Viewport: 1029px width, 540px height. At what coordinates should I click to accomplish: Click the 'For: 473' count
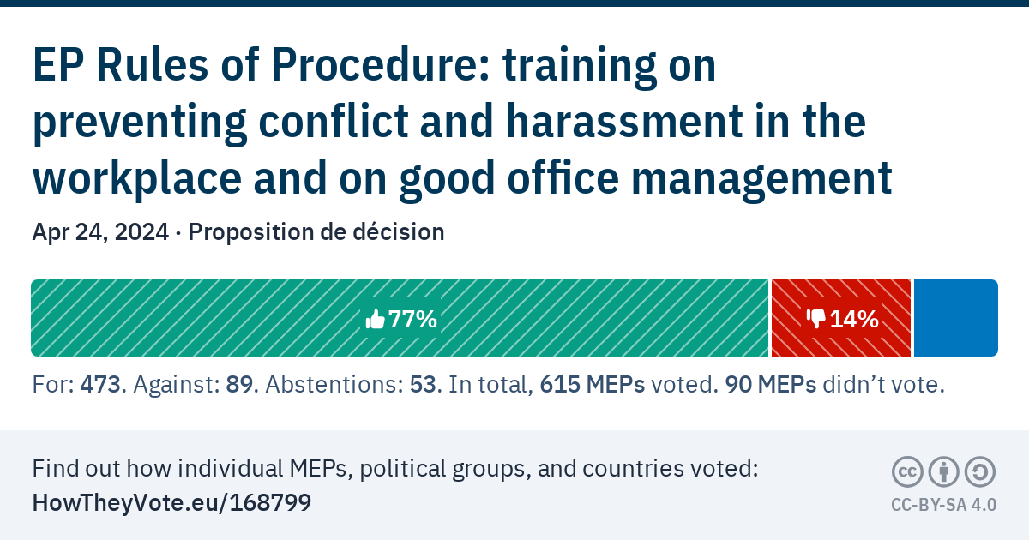pyautogui.click(x=78, y=386)
